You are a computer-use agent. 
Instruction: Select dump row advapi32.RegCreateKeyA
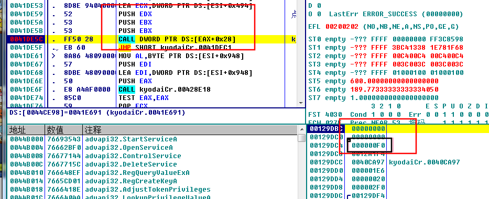131,181
